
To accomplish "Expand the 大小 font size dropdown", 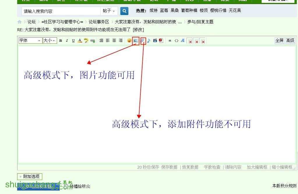I will point(50,41).
